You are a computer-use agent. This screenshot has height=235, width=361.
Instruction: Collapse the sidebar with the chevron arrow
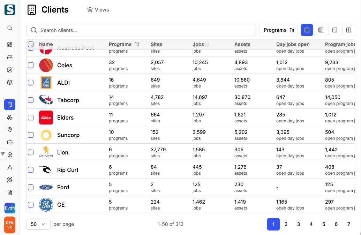[3, 153]
